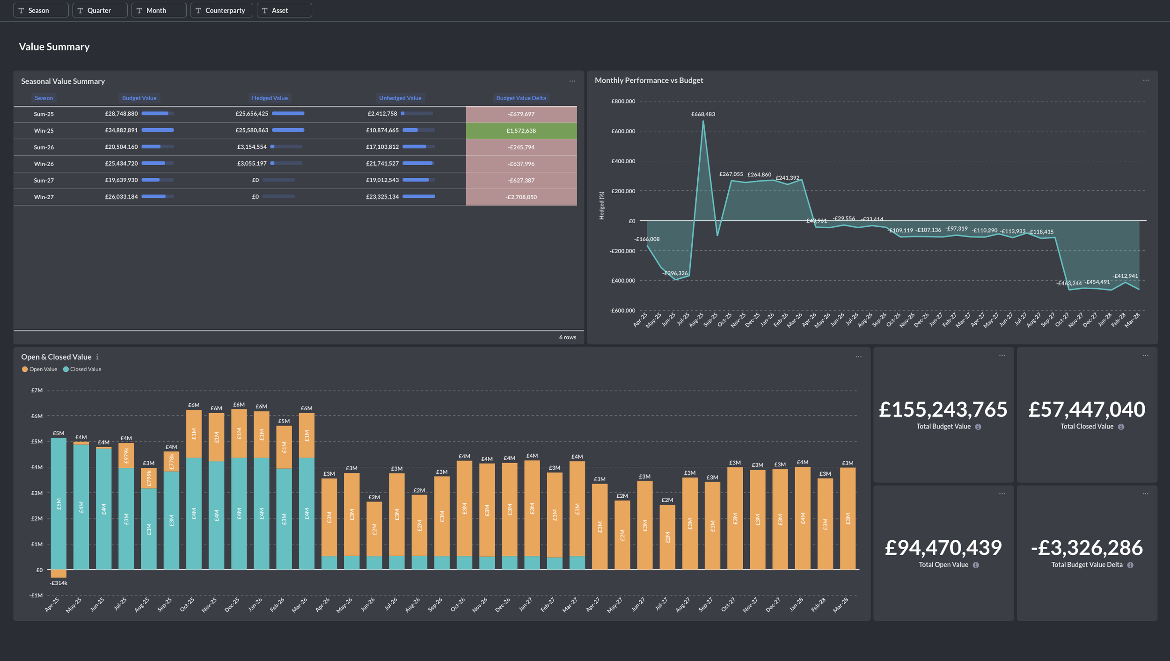
Task: Open Seasonal Value Summary three-dot menu
Action: click(572, 81)
